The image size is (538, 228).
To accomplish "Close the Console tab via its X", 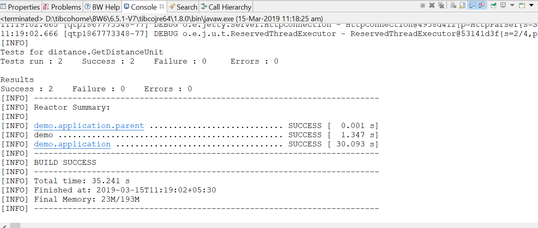I will coord(162,6).
